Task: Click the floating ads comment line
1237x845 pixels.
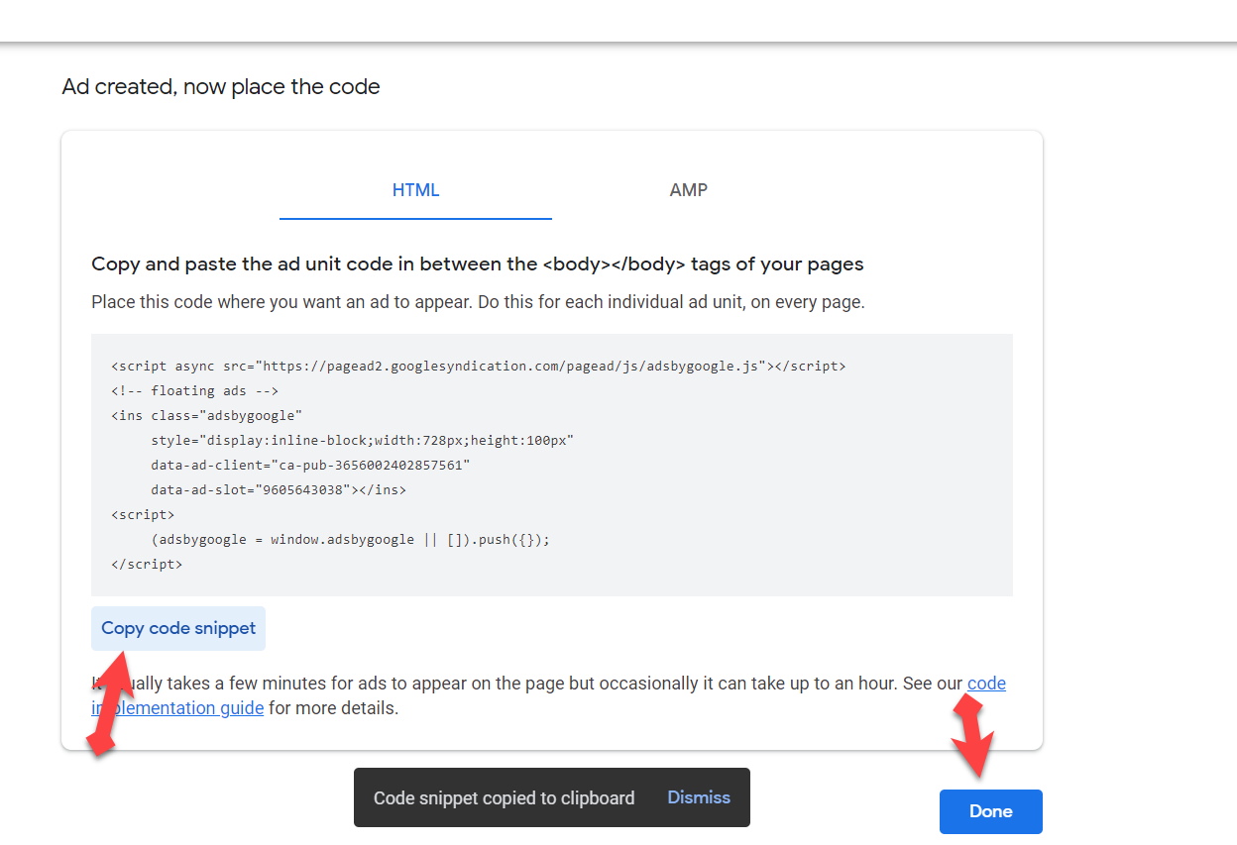Action: (194, 390)
